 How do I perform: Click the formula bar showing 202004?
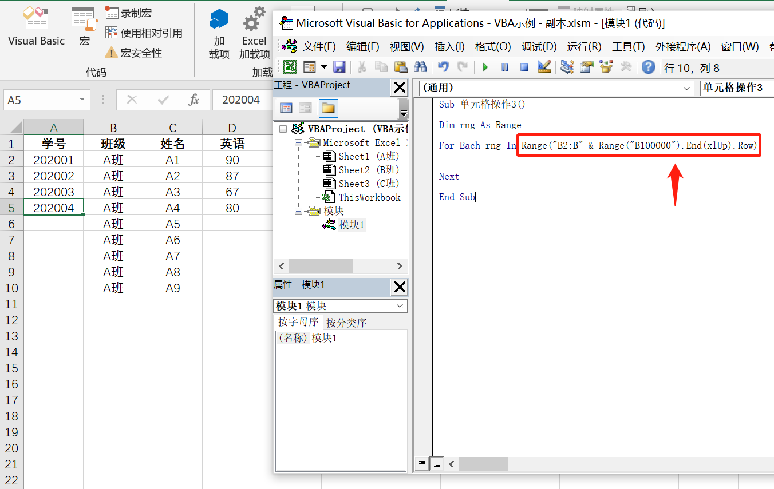pyautogui.click(x=241, y=100)
